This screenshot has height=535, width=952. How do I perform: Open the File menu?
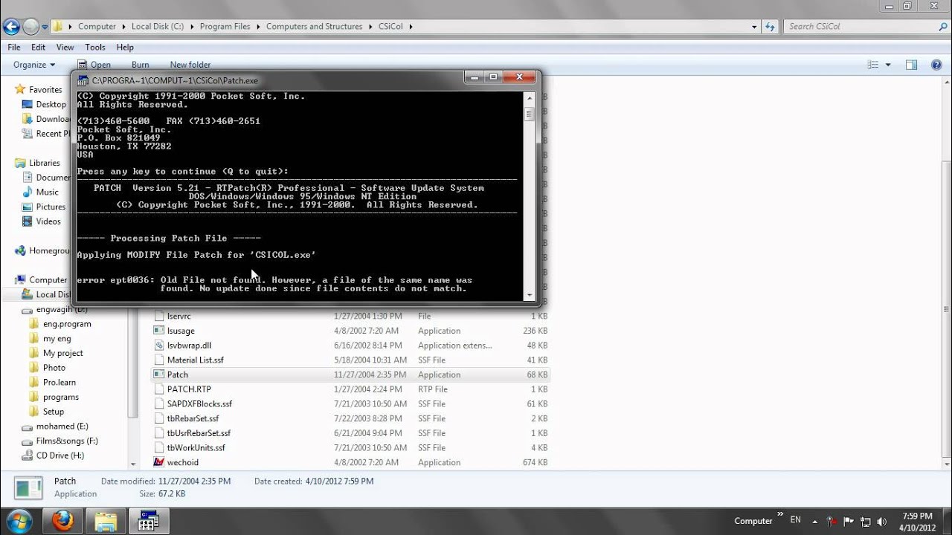point(14,47)
